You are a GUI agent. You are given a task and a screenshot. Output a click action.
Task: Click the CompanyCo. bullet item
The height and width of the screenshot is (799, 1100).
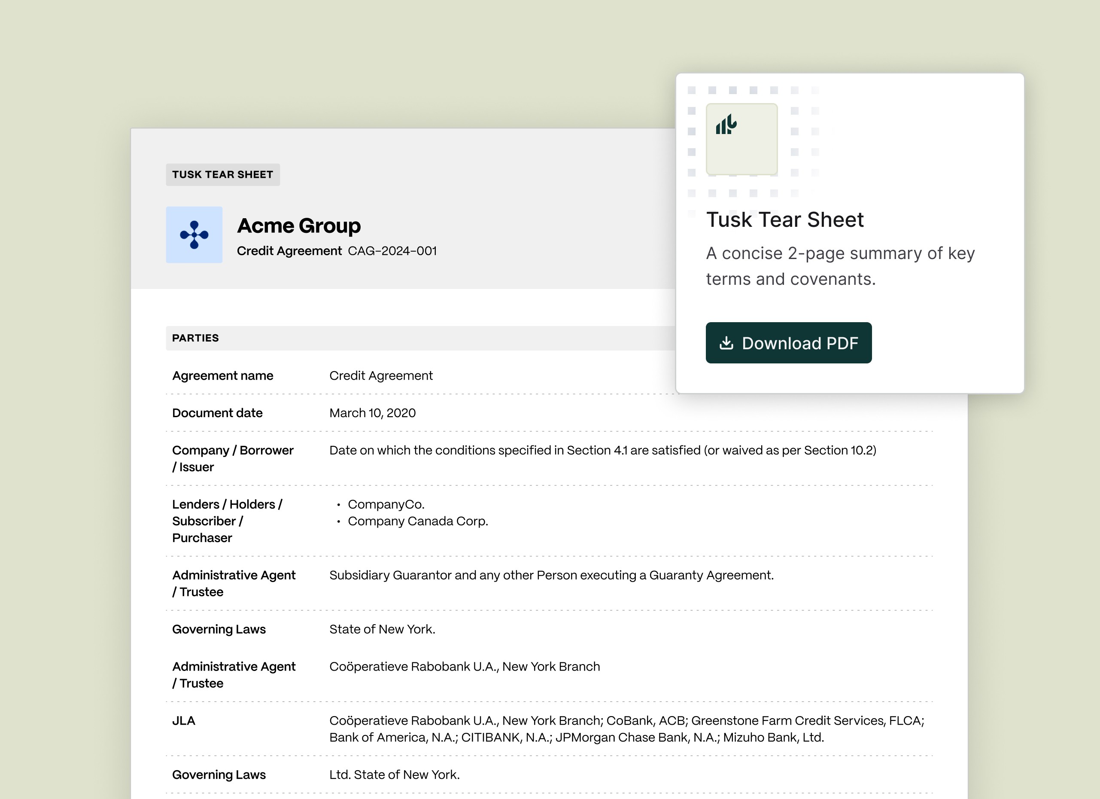386,504
